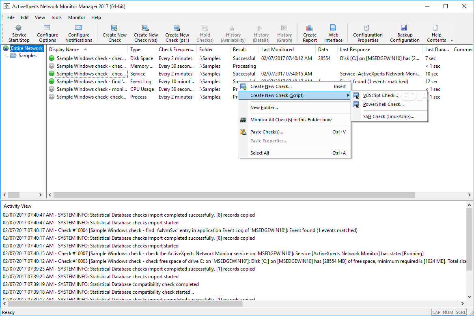Click grey status icon of Memory check
This screenshot has width=474, height=316.
[52, 66]
